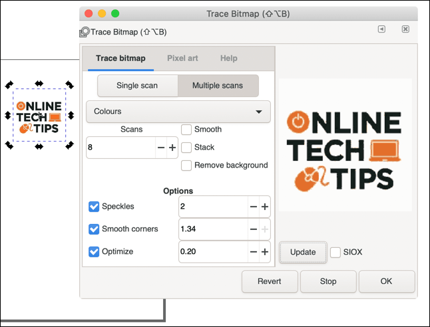
Task: Uncheck the Speckles option
Action: click(94, 207)
